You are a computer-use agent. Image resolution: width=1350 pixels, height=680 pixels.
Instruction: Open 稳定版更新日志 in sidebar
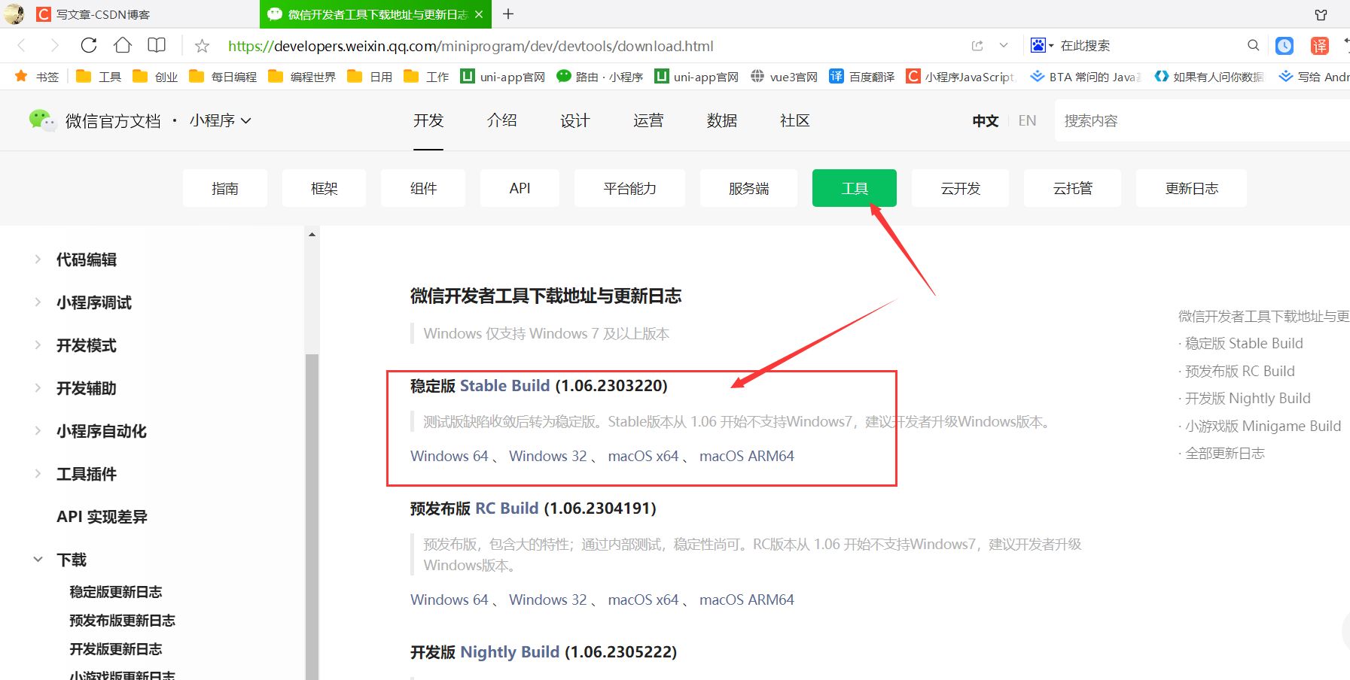point(116,592)
